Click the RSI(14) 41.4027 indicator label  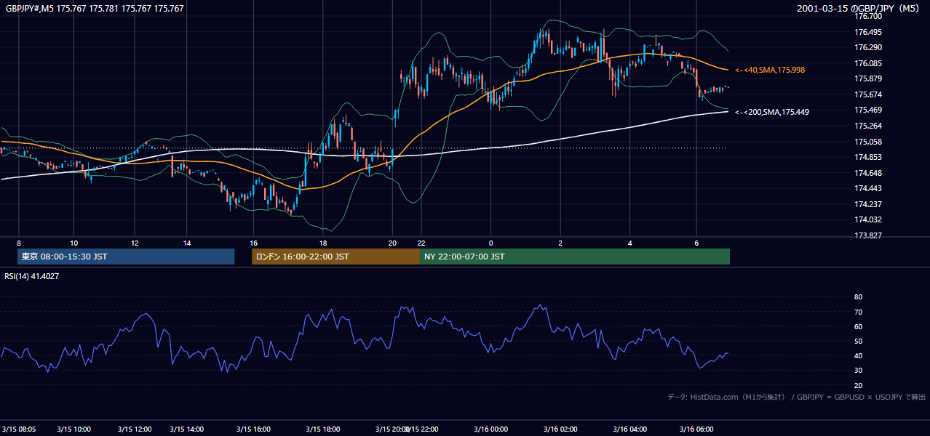[32, 276]
